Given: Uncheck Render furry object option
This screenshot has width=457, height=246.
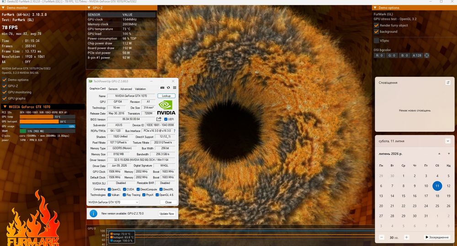Looking at the screenshot, I should coord(376,25).
